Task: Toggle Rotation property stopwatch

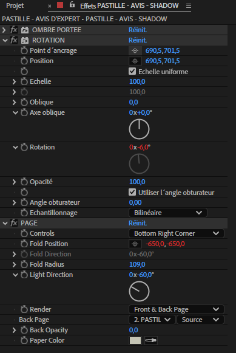Action: pos(24,147)
